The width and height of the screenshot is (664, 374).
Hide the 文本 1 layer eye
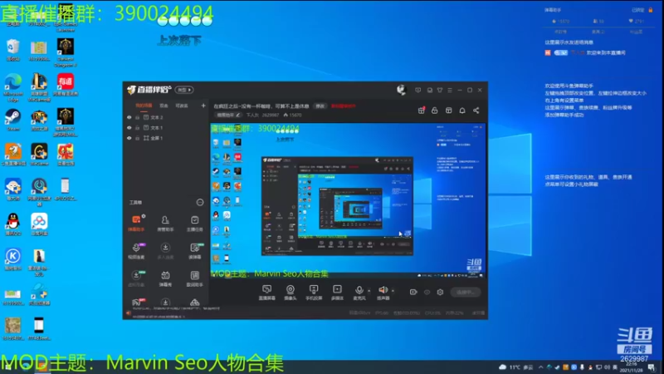(x=129, y=128)
